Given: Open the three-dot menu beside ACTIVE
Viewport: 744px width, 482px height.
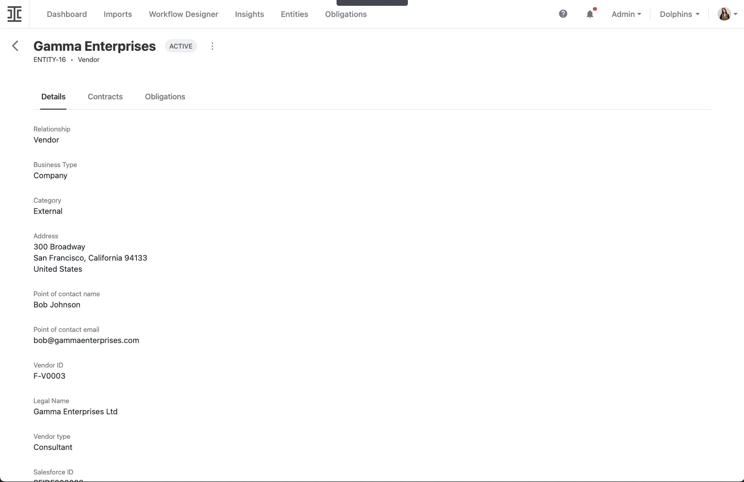Looking at the screenshot, I should [x=212, y=46].
